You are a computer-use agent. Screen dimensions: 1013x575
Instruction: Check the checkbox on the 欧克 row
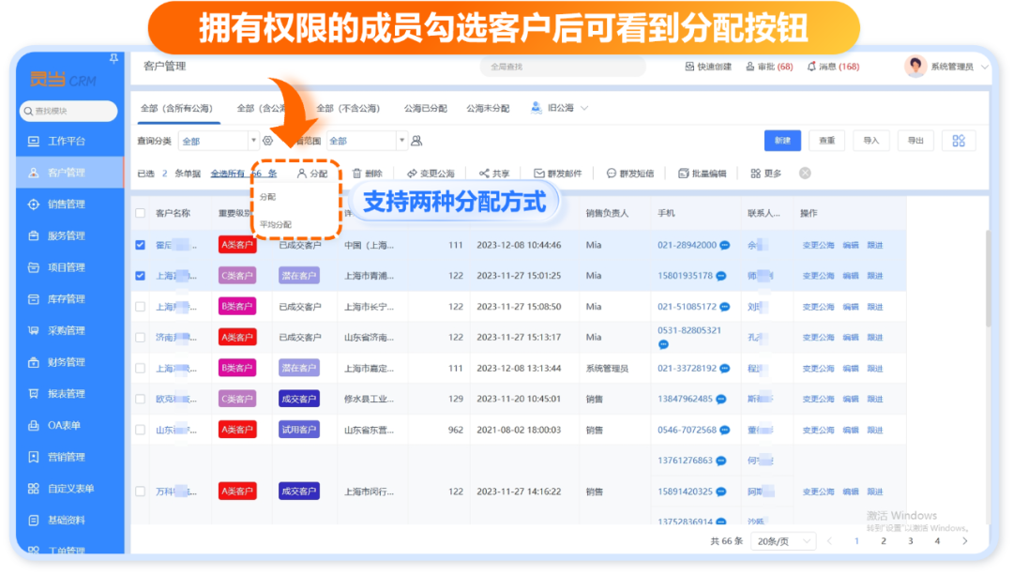[140, 398]
